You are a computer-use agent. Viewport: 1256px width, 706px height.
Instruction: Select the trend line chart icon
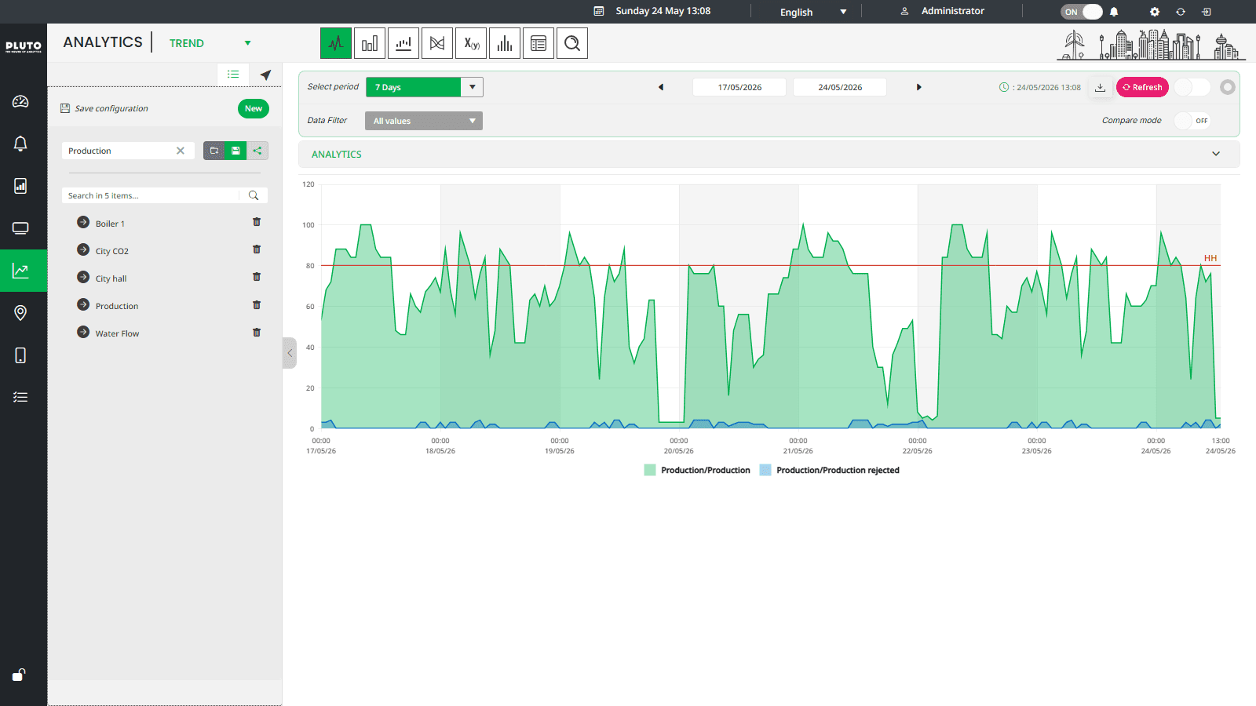point(336,43)
